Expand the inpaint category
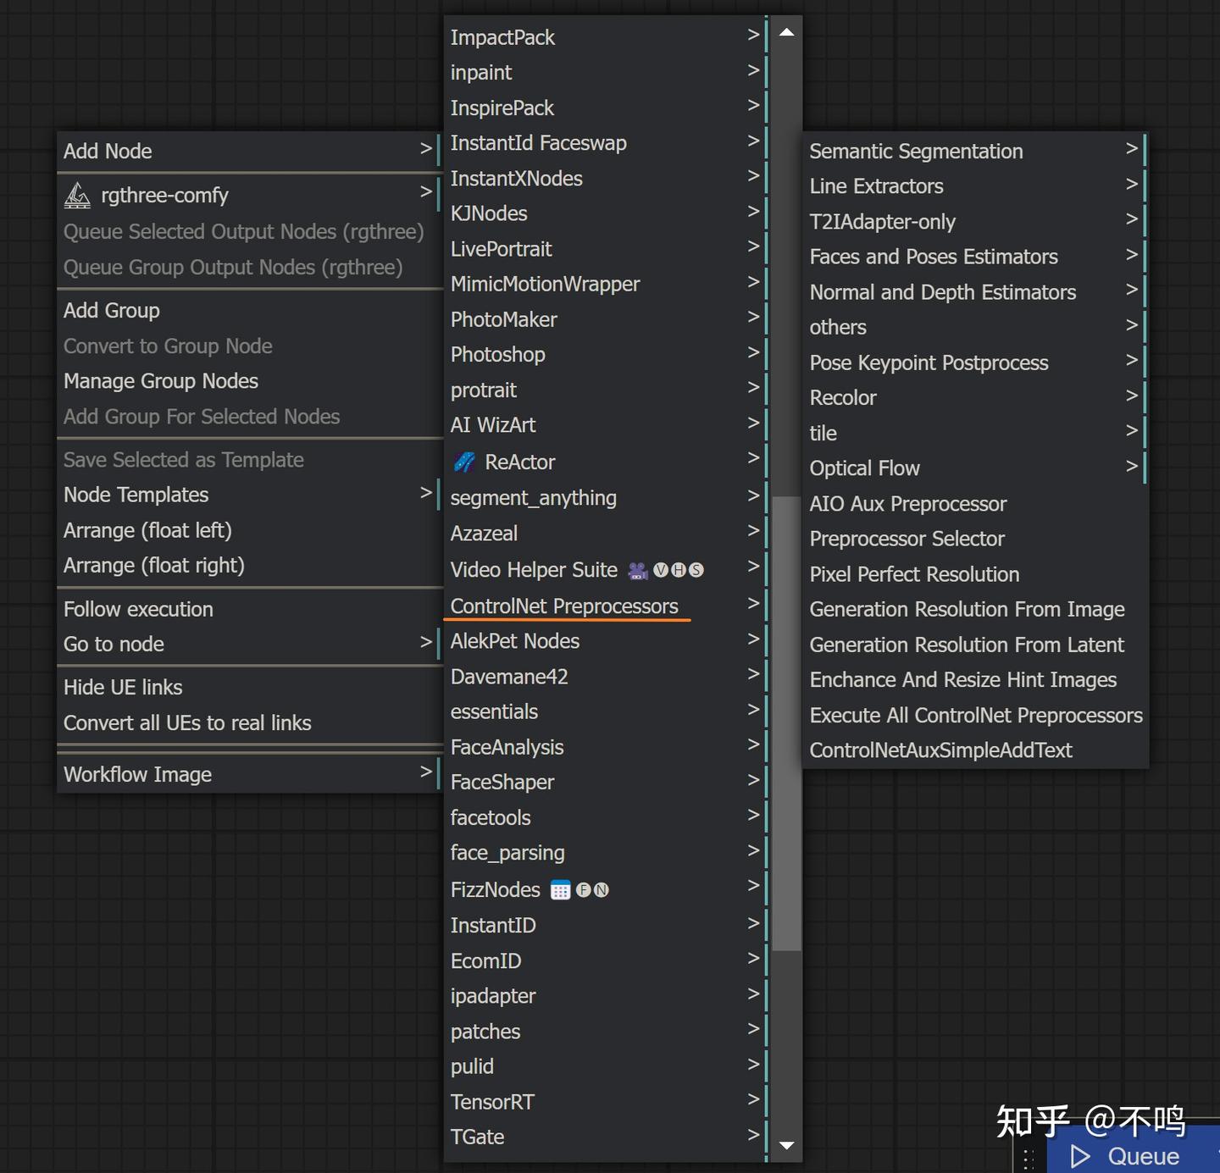The width and height of the screenshot is (1220, 1173). (606, 73)
